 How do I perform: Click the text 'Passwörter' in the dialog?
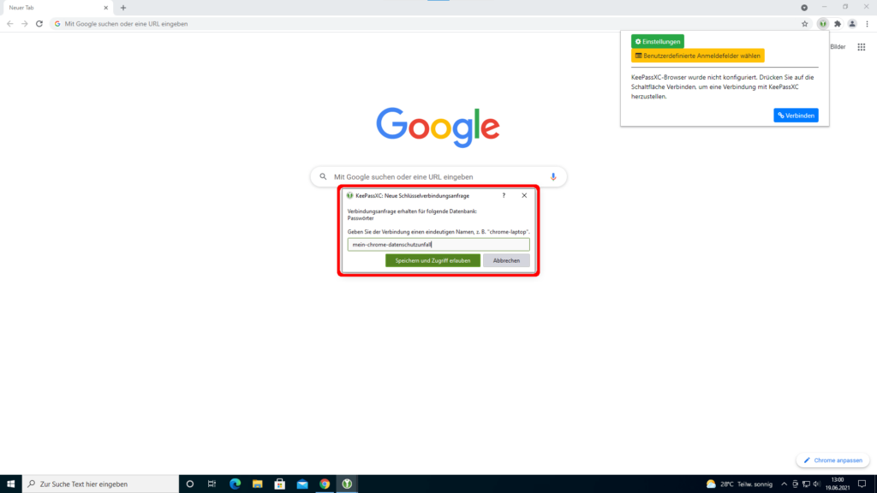click(x=361, y=218)
